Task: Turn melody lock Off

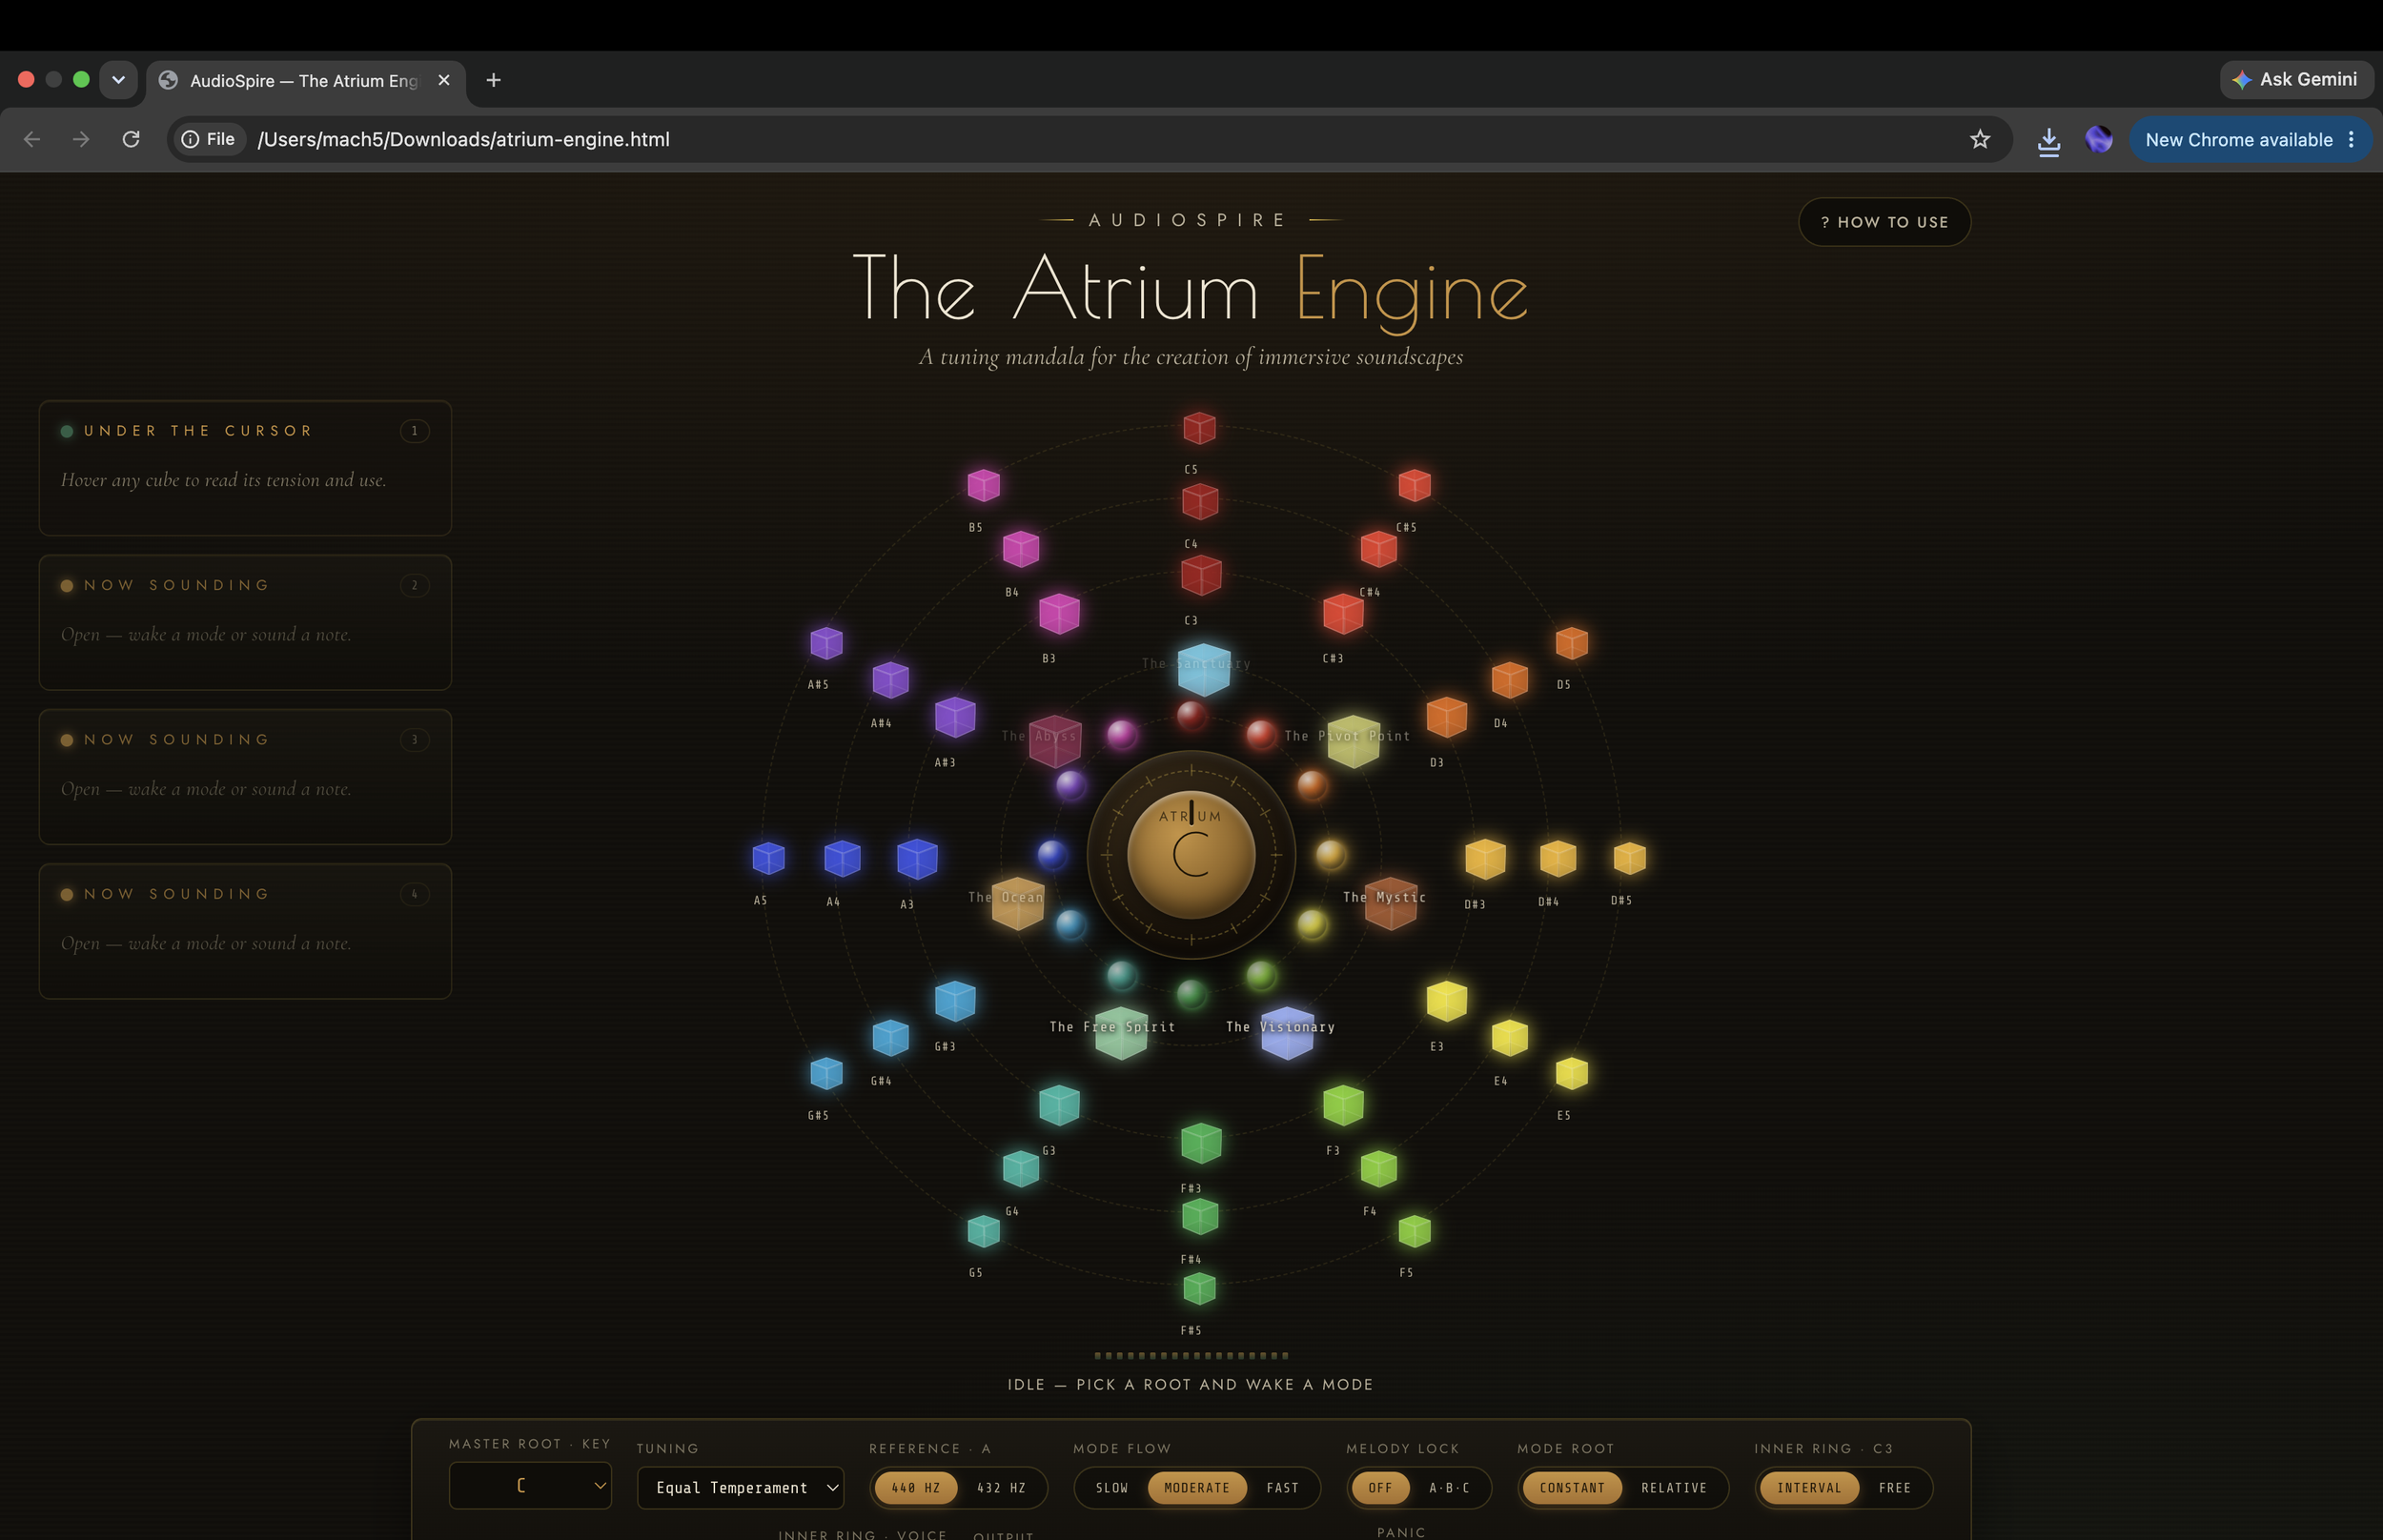Action: pos(1380,1487)
